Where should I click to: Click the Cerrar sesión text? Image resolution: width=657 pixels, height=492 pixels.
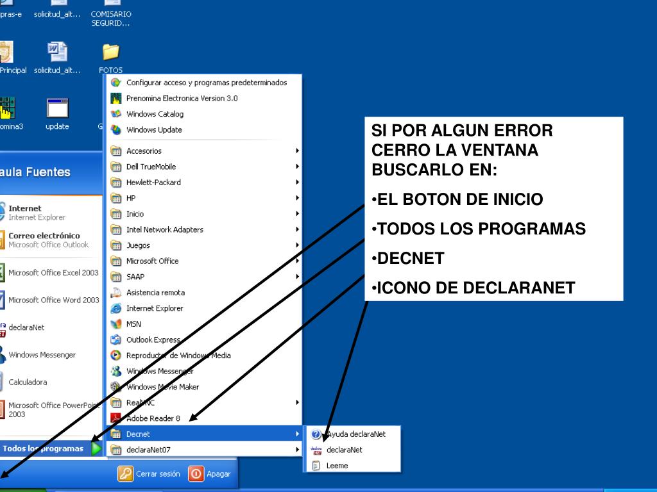pos(158,474)
